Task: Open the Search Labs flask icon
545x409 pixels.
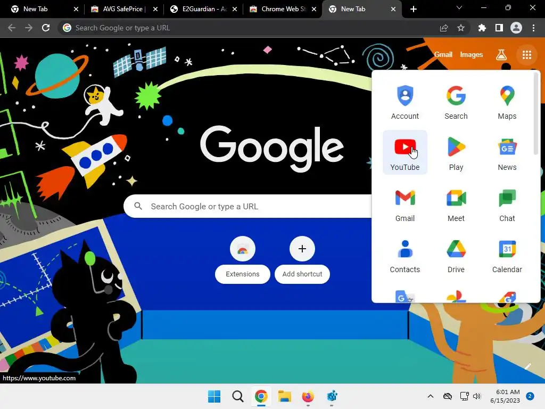Action: tap(501, 55)
